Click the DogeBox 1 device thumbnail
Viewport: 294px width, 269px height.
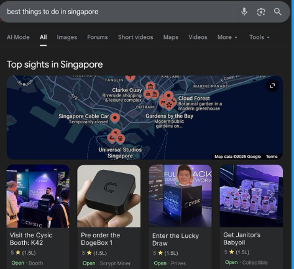pyautogui.click(x=109, y=196)
